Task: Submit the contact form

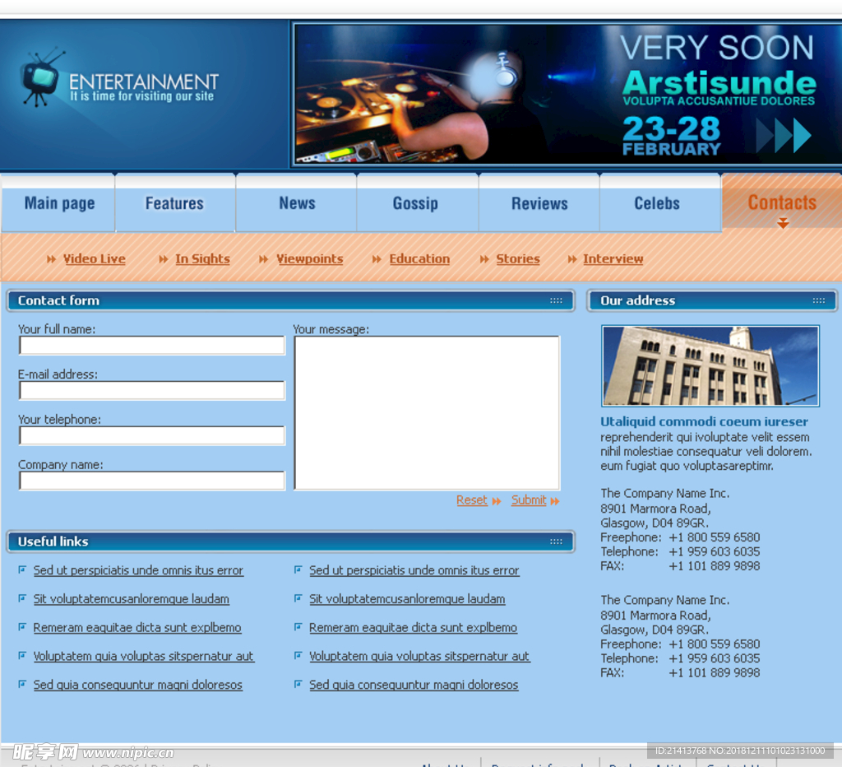Action: click(x=529, y=500)
